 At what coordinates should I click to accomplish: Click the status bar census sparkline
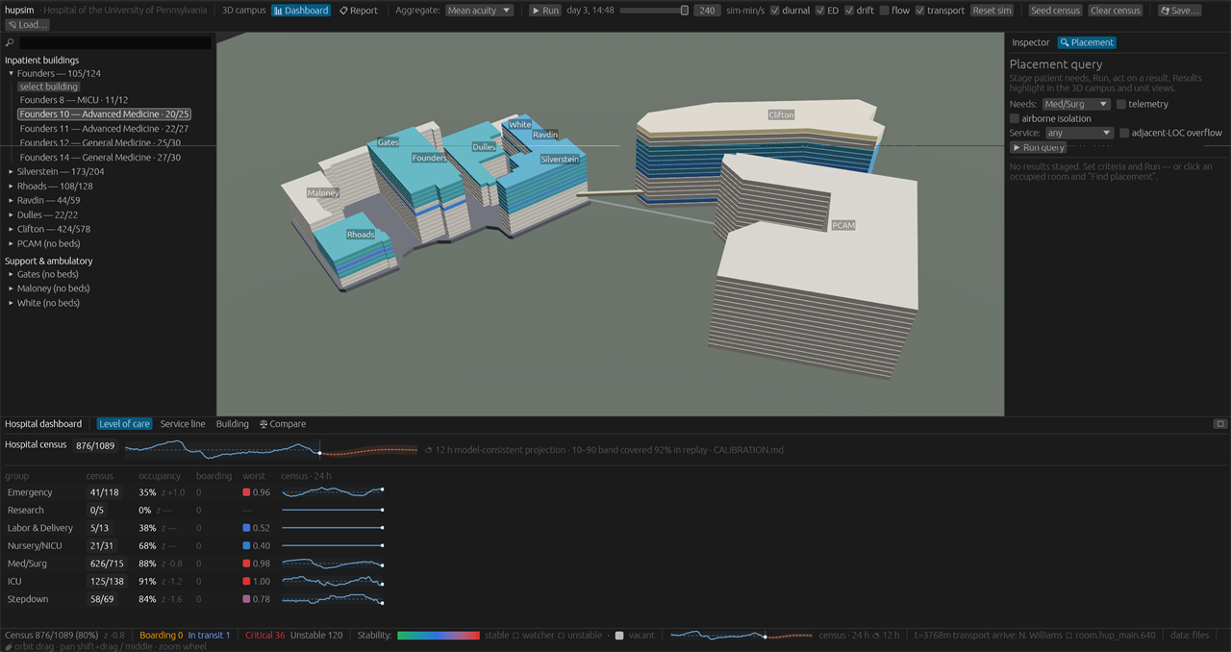[x=741, y=636]
